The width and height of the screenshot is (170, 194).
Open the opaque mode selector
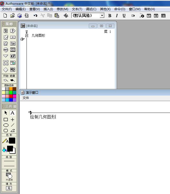[9, 177]
